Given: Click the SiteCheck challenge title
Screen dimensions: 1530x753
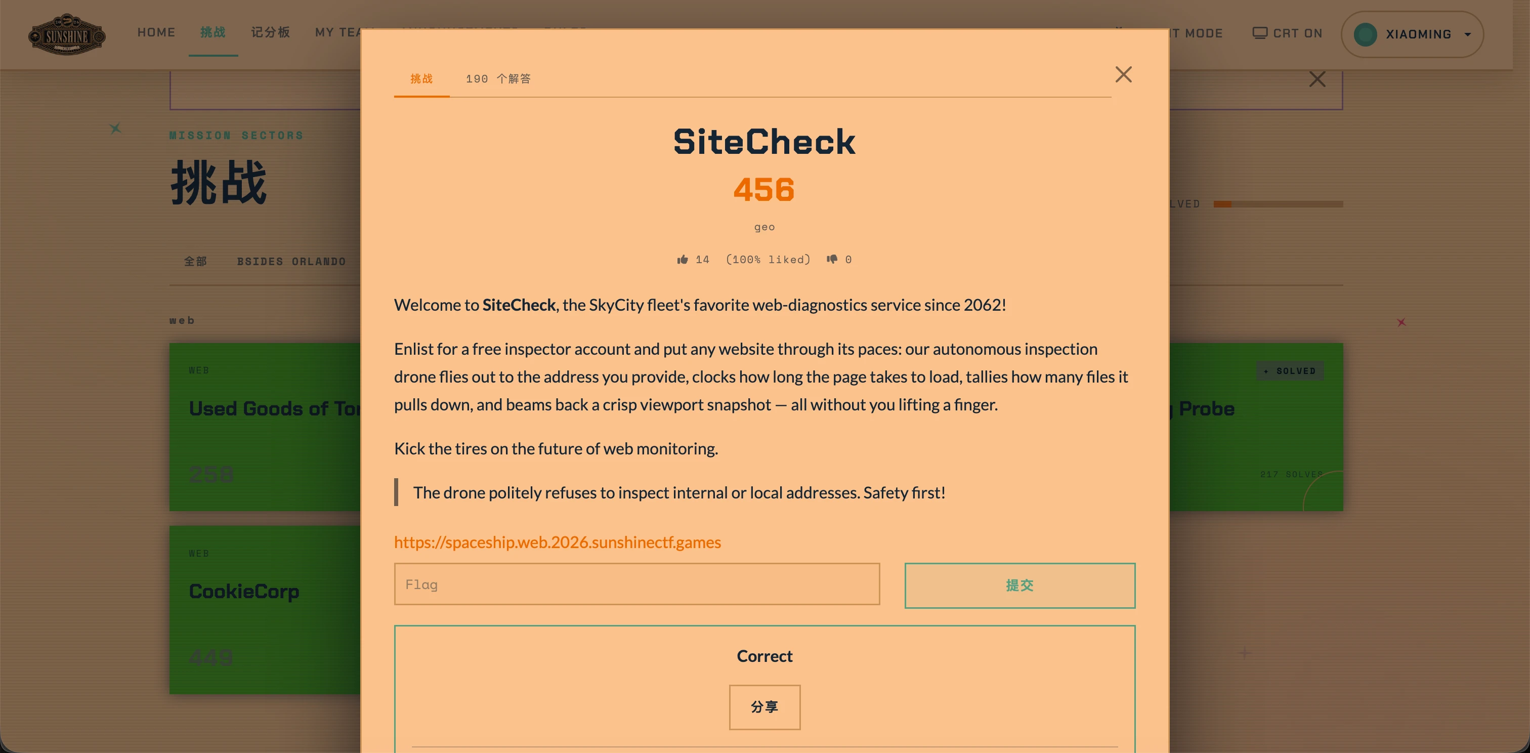Looking at the screenshot, I should pyautogui.click(x=764, y=142).
